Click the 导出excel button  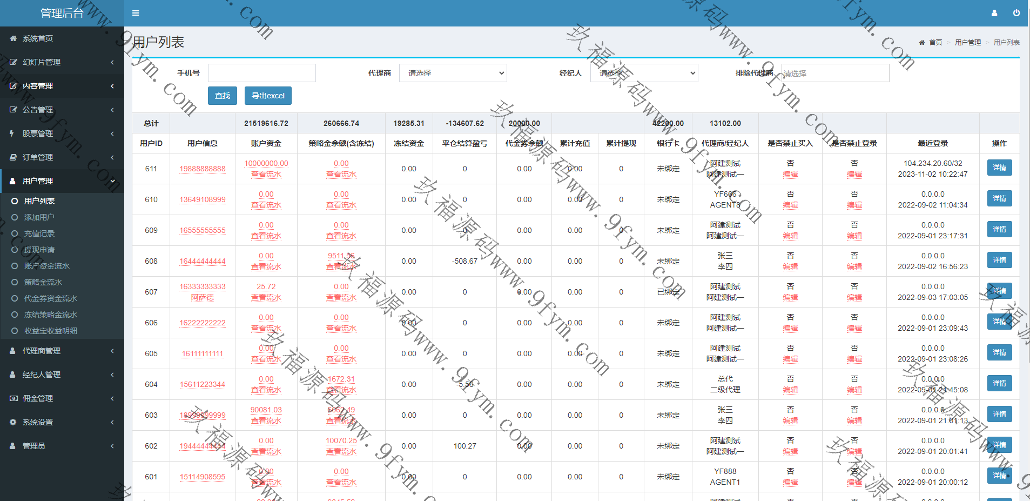pos(268,96)
